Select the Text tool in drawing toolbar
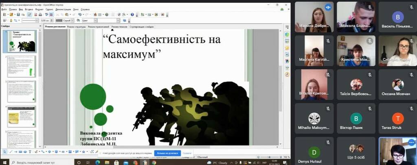Screen dimensions: 417x165 tap(30, 152)
